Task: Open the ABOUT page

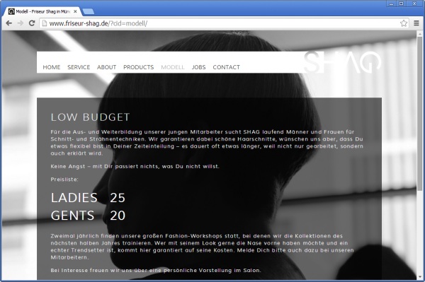Action: 106,67
